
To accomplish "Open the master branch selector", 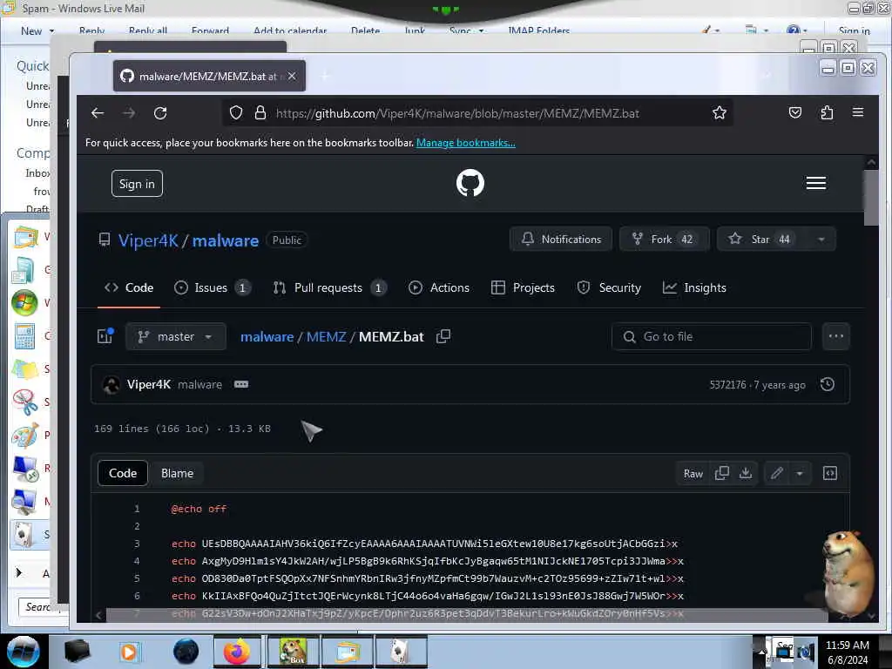I will (176, 336).
